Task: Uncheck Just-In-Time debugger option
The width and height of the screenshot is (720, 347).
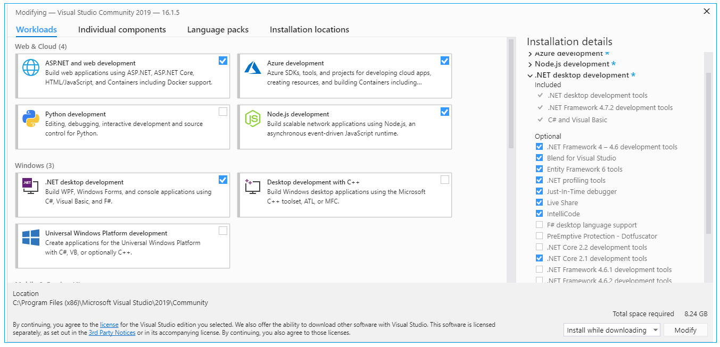Action: click(x=540, y=191)
